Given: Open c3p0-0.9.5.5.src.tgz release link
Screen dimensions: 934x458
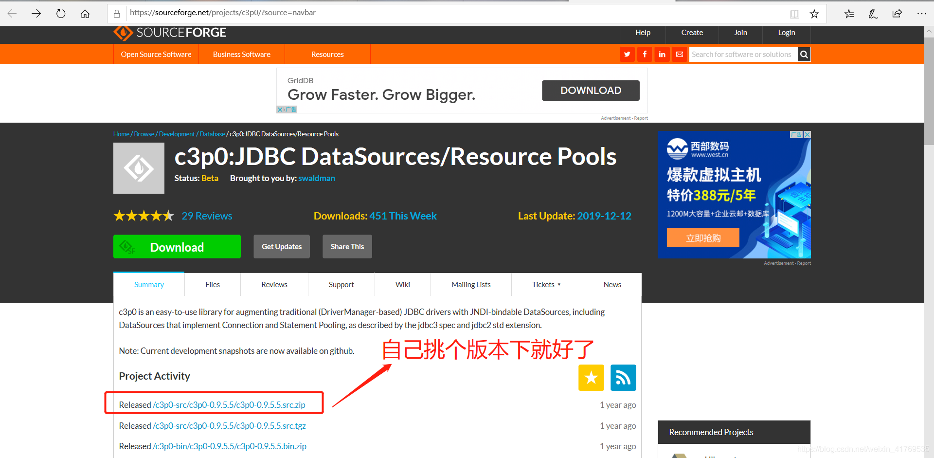Looking at the screenshot, I should tap(230, 426).
